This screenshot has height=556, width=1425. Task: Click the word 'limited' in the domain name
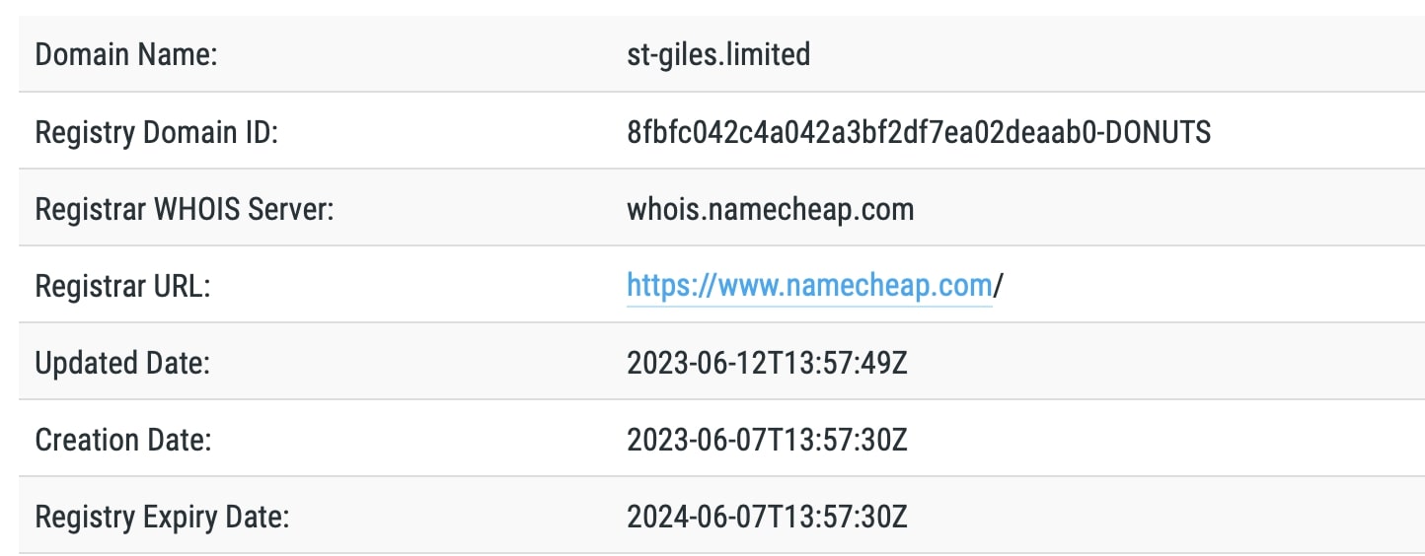[x=768, y=54]
